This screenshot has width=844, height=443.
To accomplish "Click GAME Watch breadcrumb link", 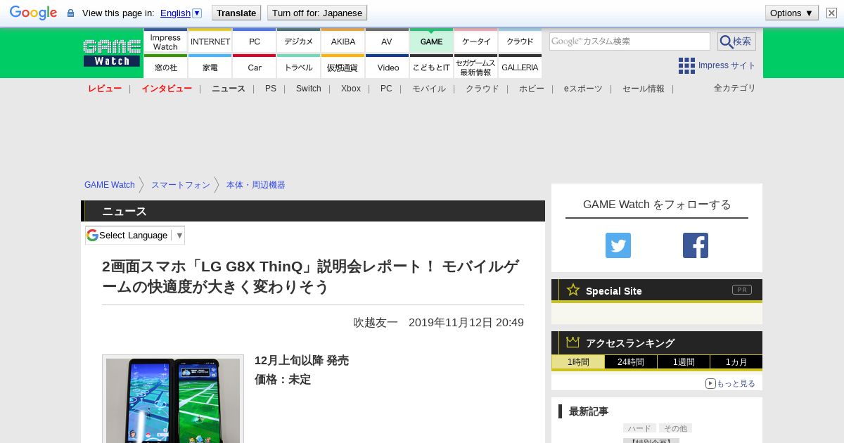I will (110, 185).
